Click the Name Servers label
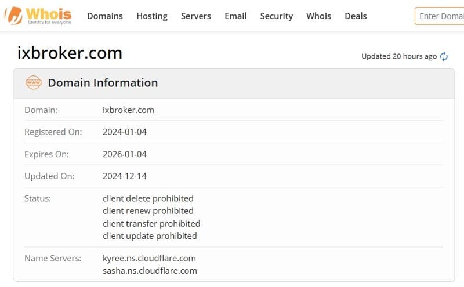Viewport: 464px width, 287px height. coord(53,259)
